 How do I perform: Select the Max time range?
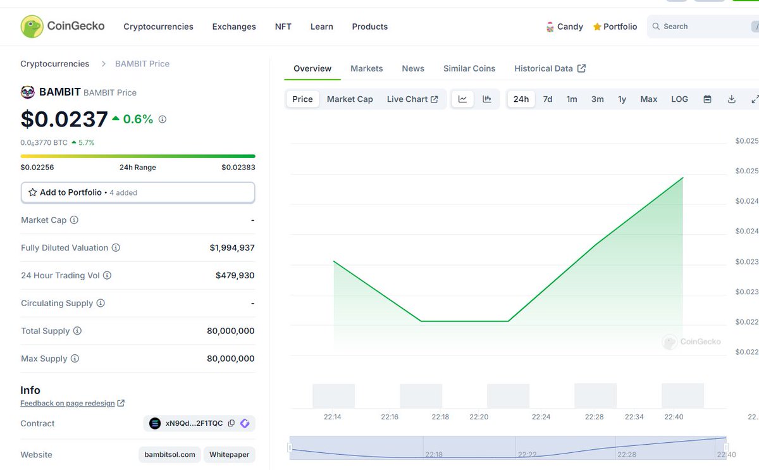(x=649, y=99)
